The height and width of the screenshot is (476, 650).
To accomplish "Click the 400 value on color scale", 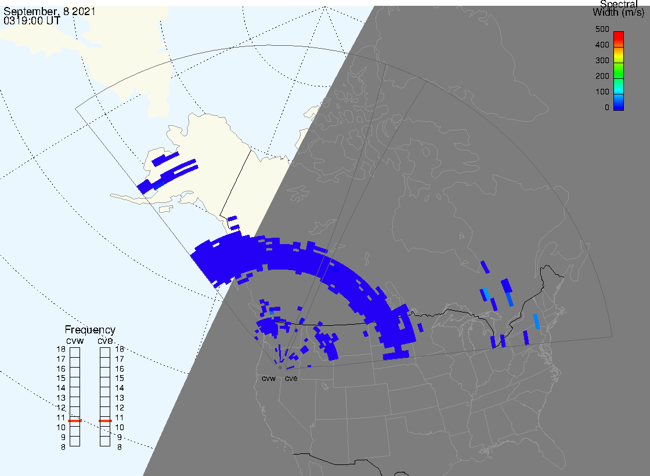I will [x=602, y=45].
